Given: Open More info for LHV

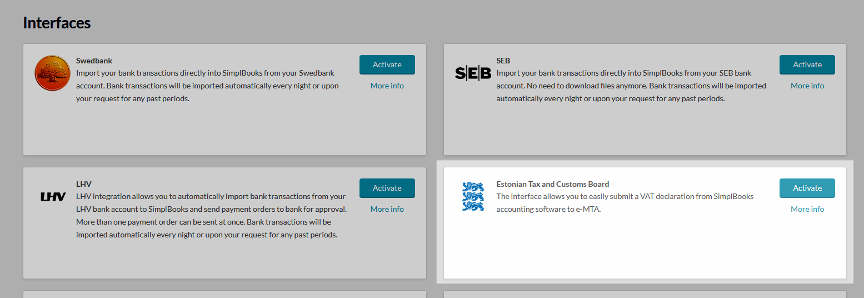Looking at the screenshot, I should (x=387, y=209).
